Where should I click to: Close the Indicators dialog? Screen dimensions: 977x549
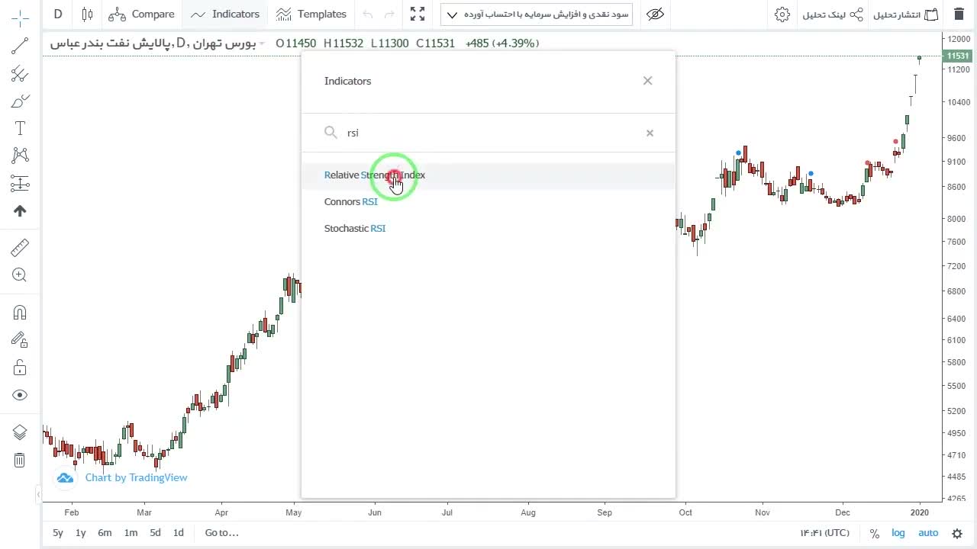pyautogui.click(x=647, y=81)
